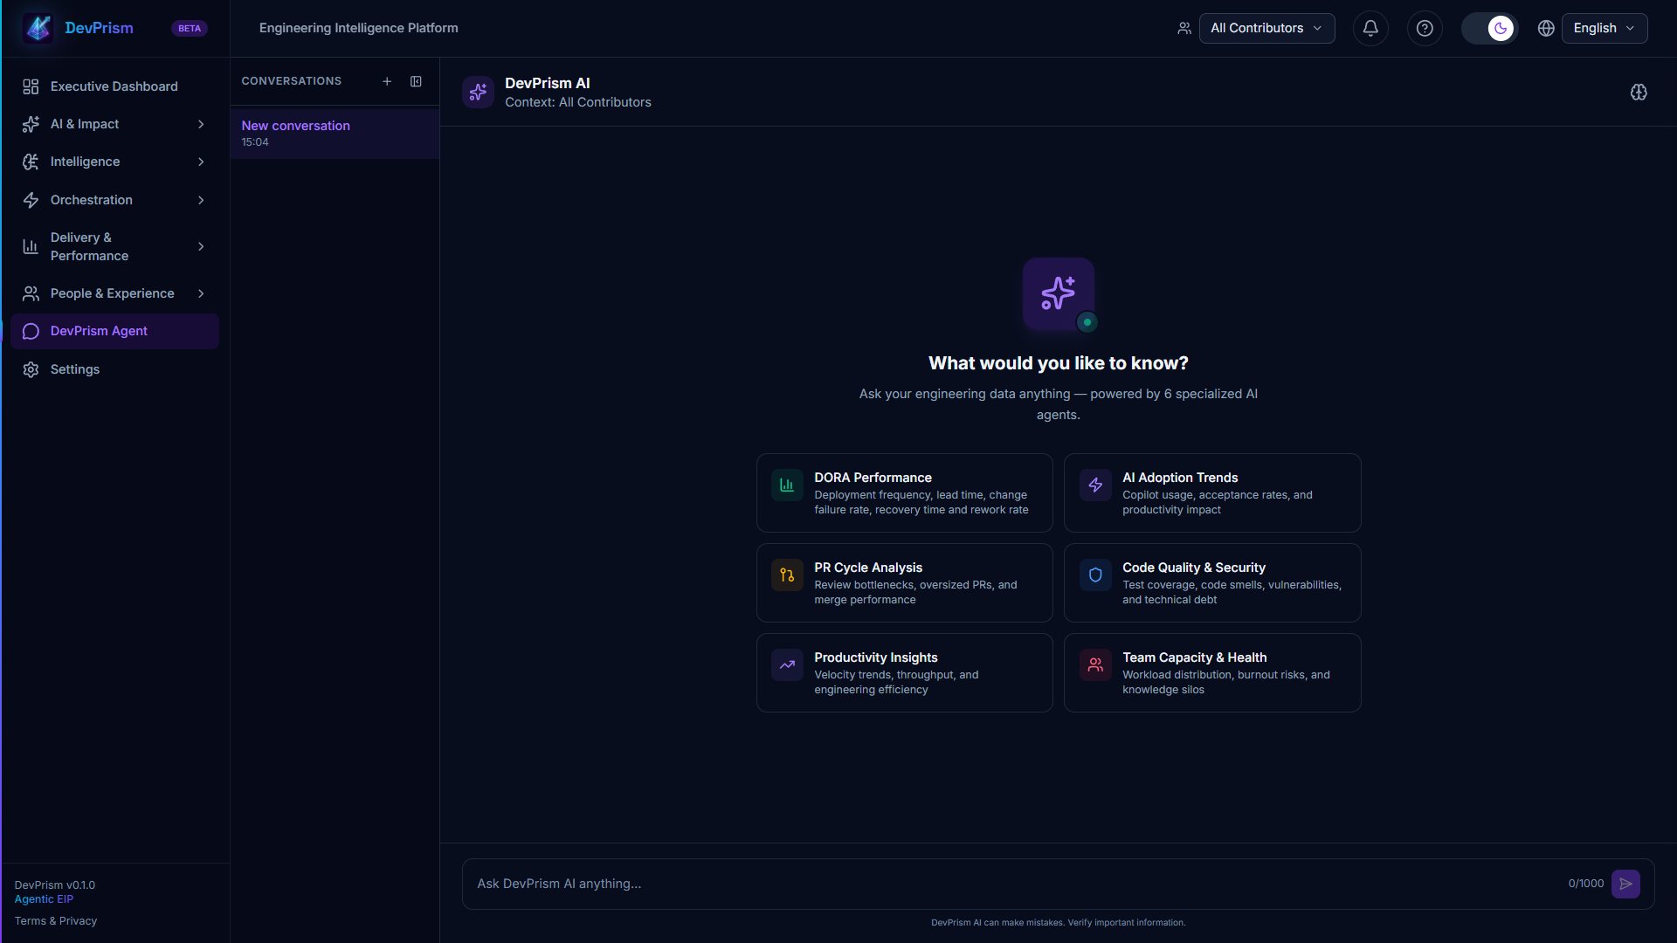Click the globe language icon
This screenshot has width=1677, height=943.
(x=1546, y=28)
